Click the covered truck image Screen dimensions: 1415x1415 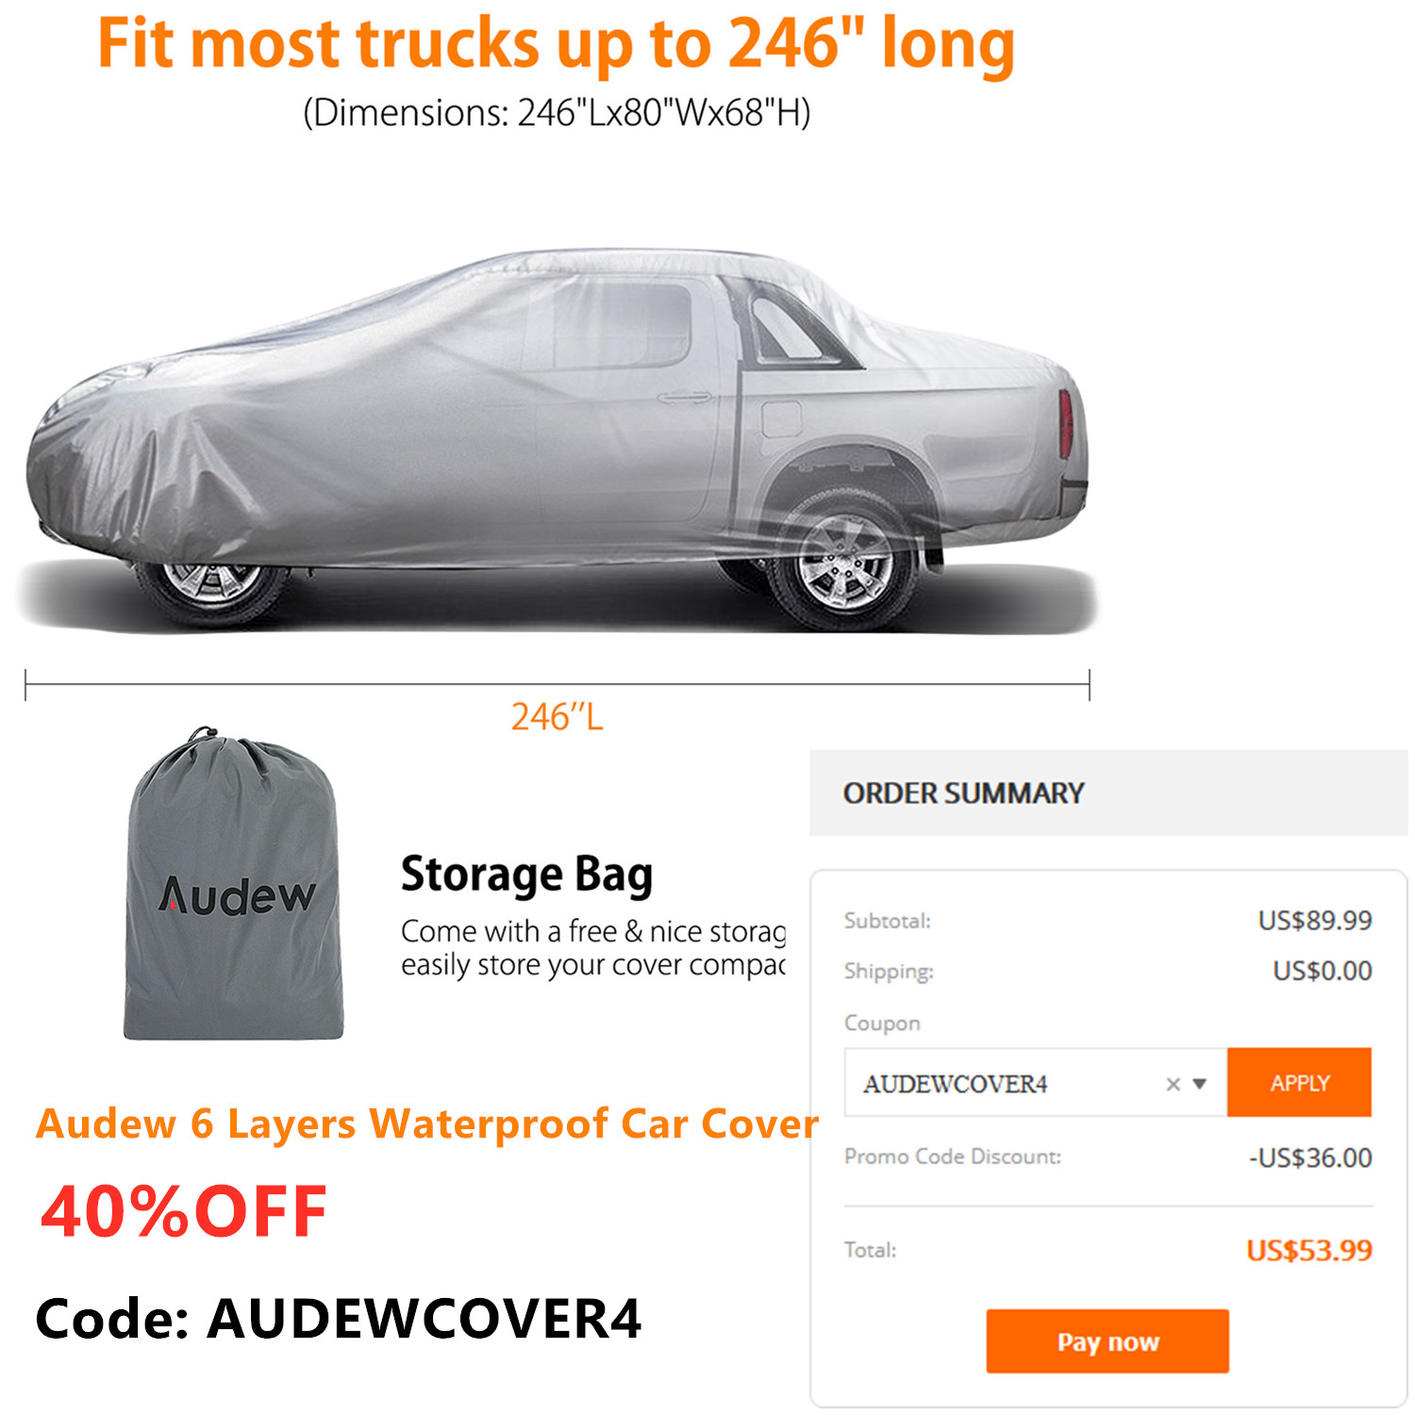558,440
